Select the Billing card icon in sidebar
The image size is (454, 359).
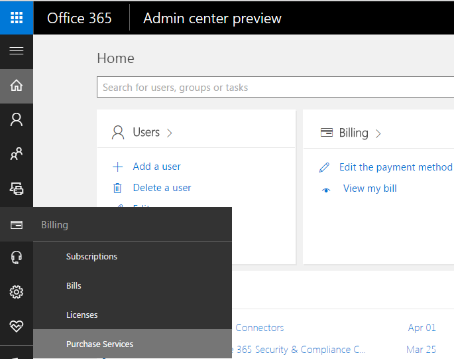[17, 225]
